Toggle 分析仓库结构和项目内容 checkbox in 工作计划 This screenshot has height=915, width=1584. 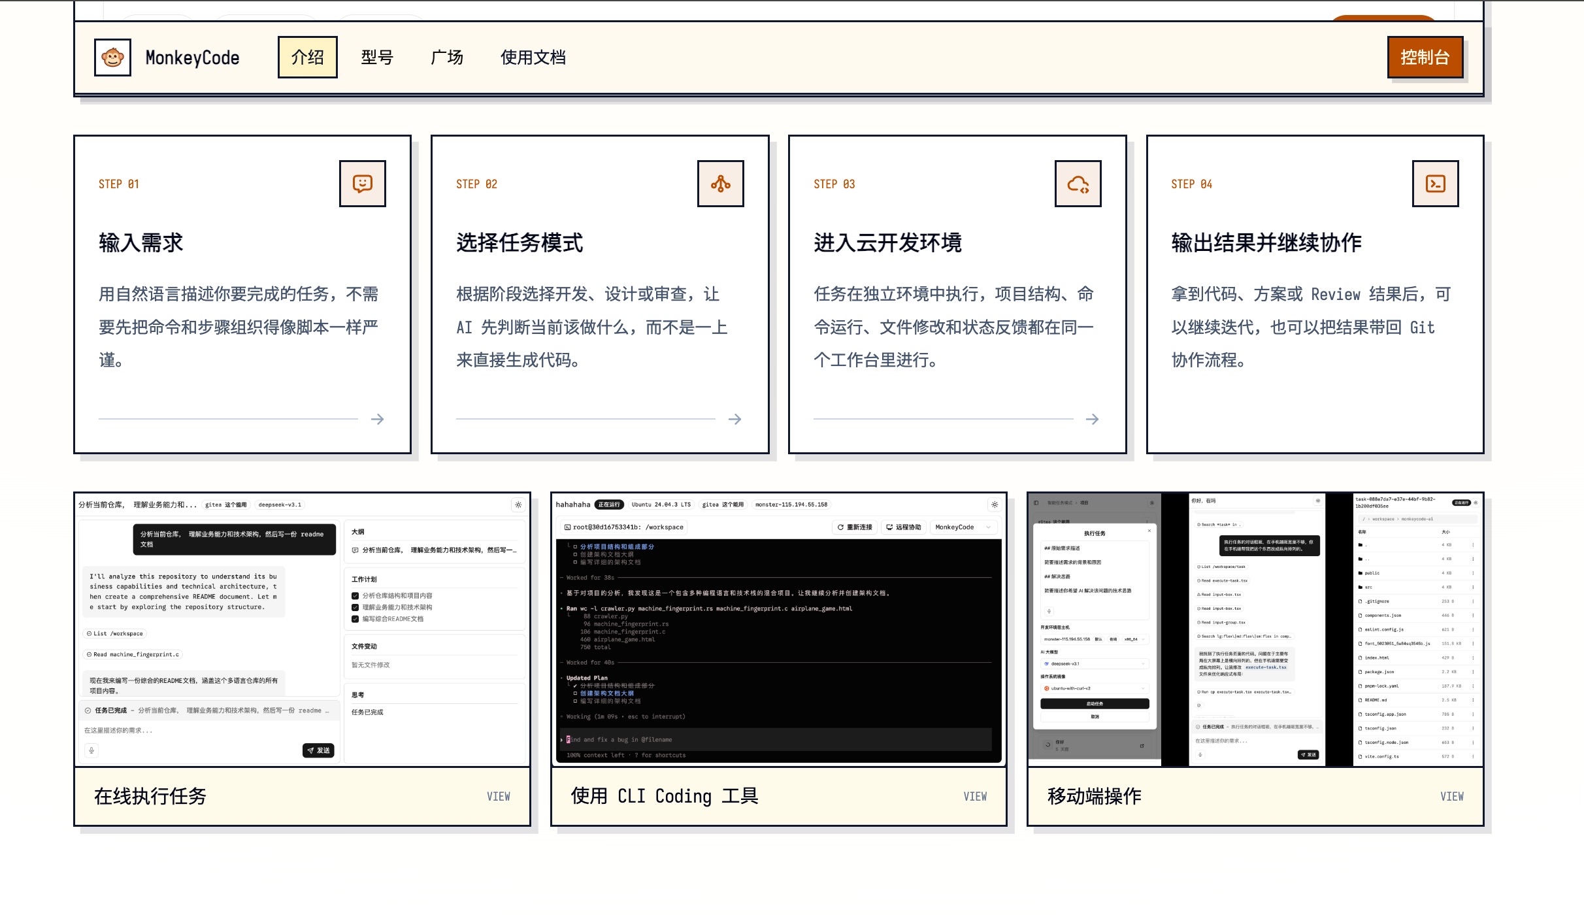point(355,595)
